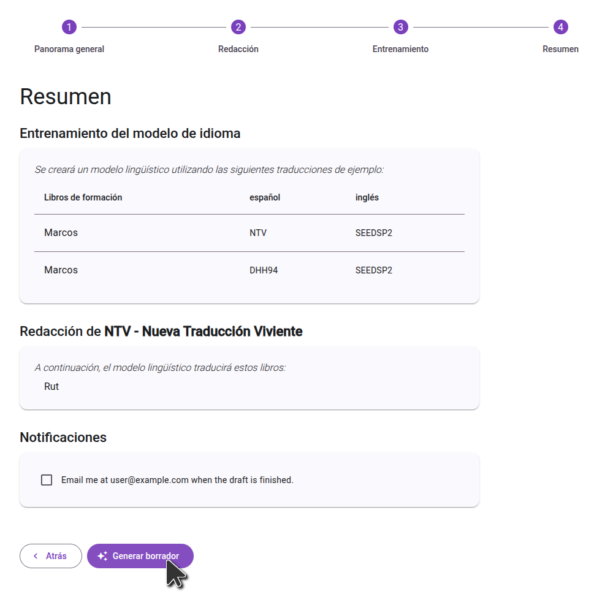Click the 'Email me at user@example.com' label

pos(177,480)
